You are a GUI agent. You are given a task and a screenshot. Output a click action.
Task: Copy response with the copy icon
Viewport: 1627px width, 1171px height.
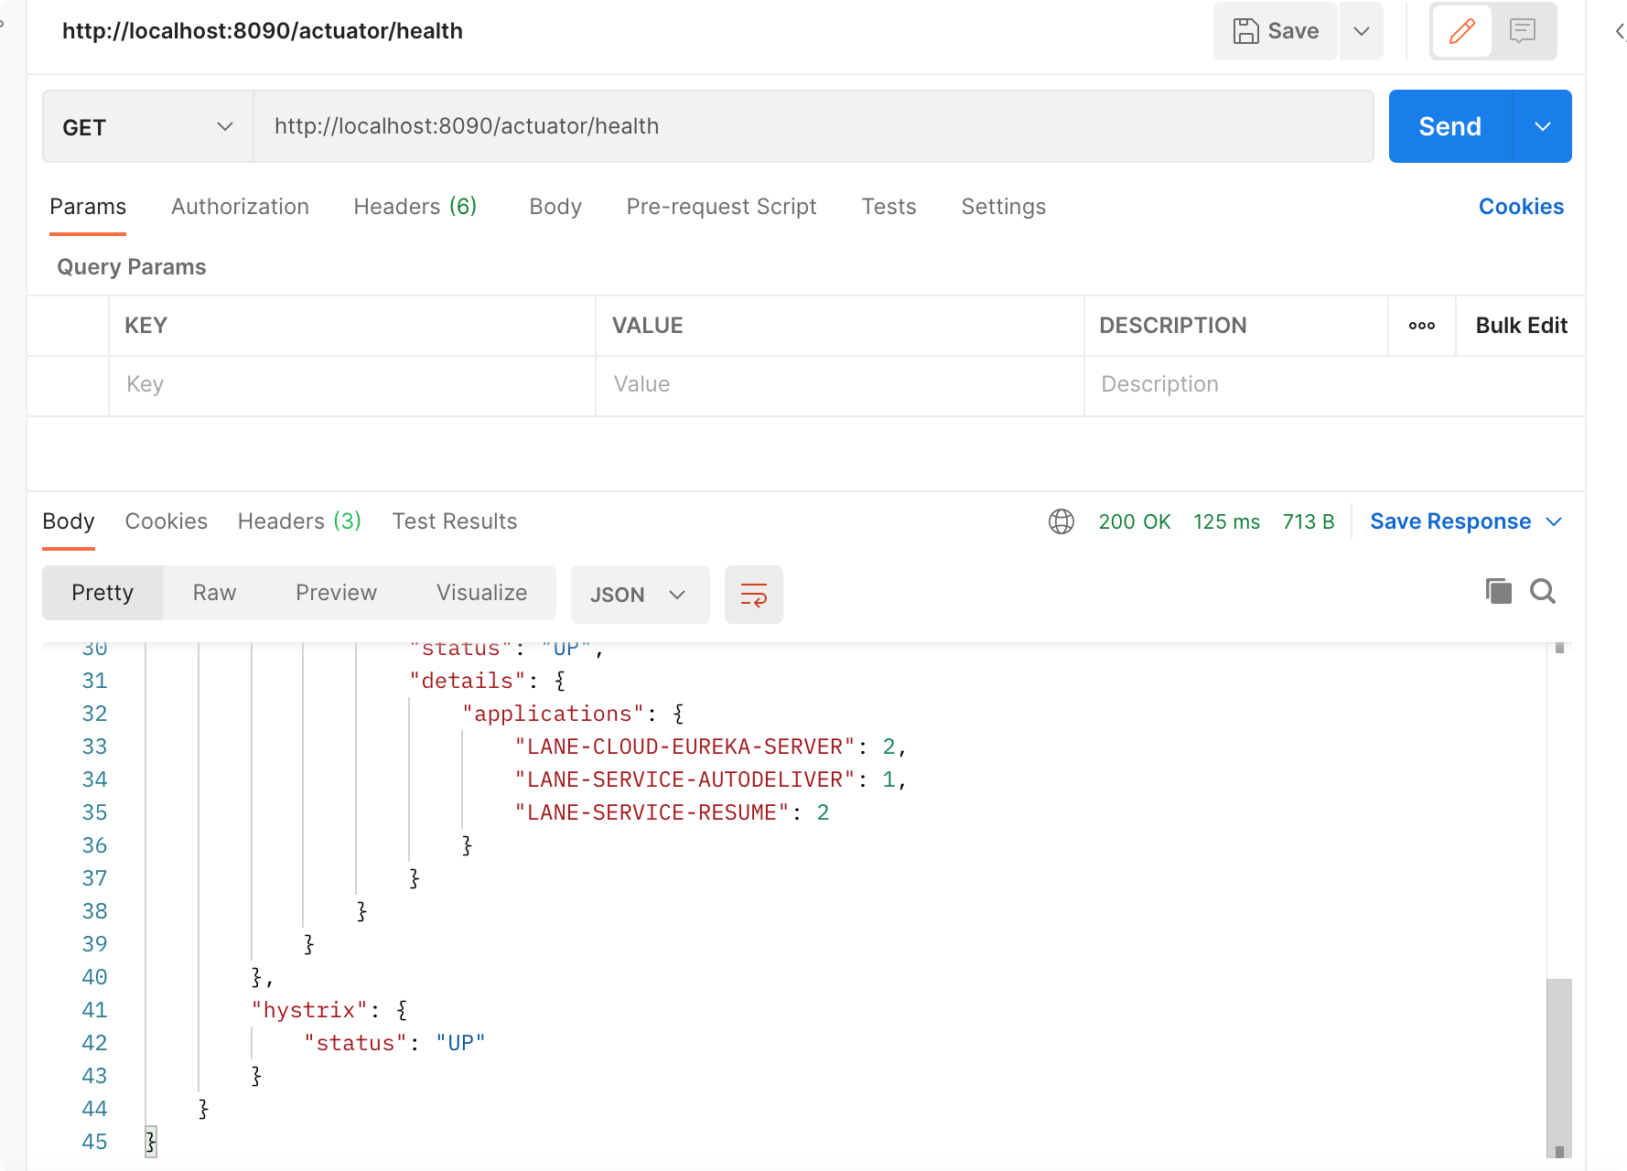click(x=1498, y=591)
